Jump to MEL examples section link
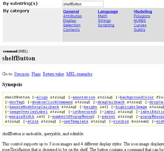164x151 pixels. pyautogui.click(x=79, y=74)
